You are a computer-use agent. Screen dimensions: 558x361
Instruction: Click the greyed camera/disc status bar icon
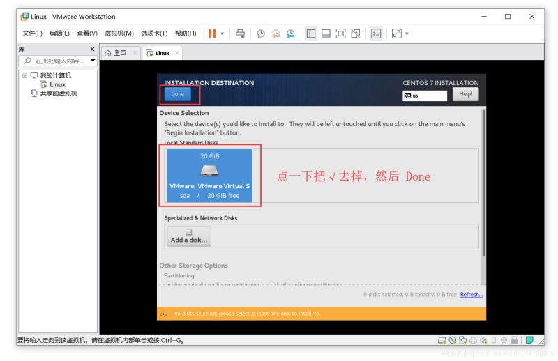(504, 340)
